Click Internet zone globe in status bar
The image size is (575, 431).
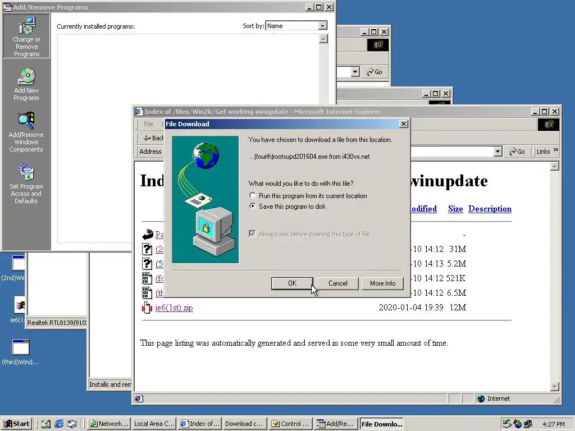click(481, 398)
